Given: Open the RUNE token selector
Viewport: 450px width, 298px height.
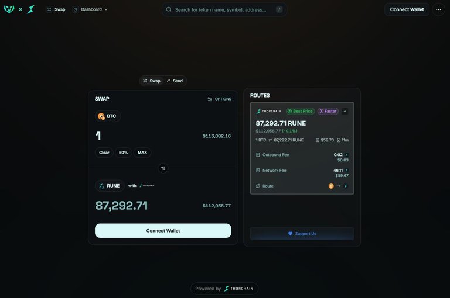Looking at the screenshot, I should pos(110,186).
